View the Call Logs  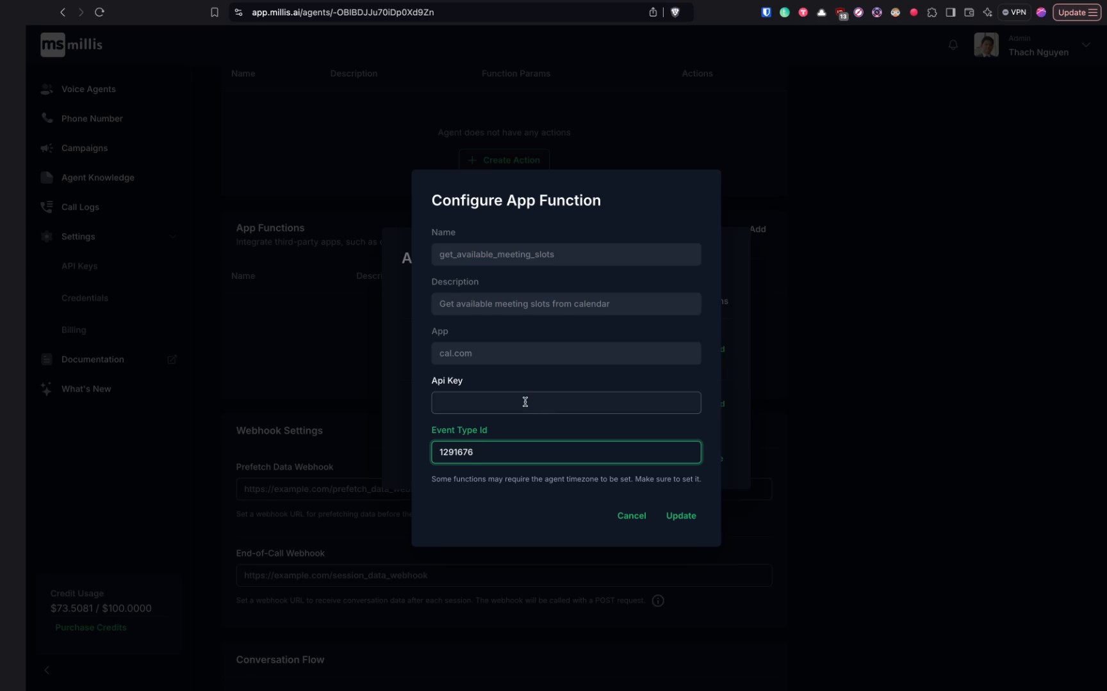(x=79, y=207)
